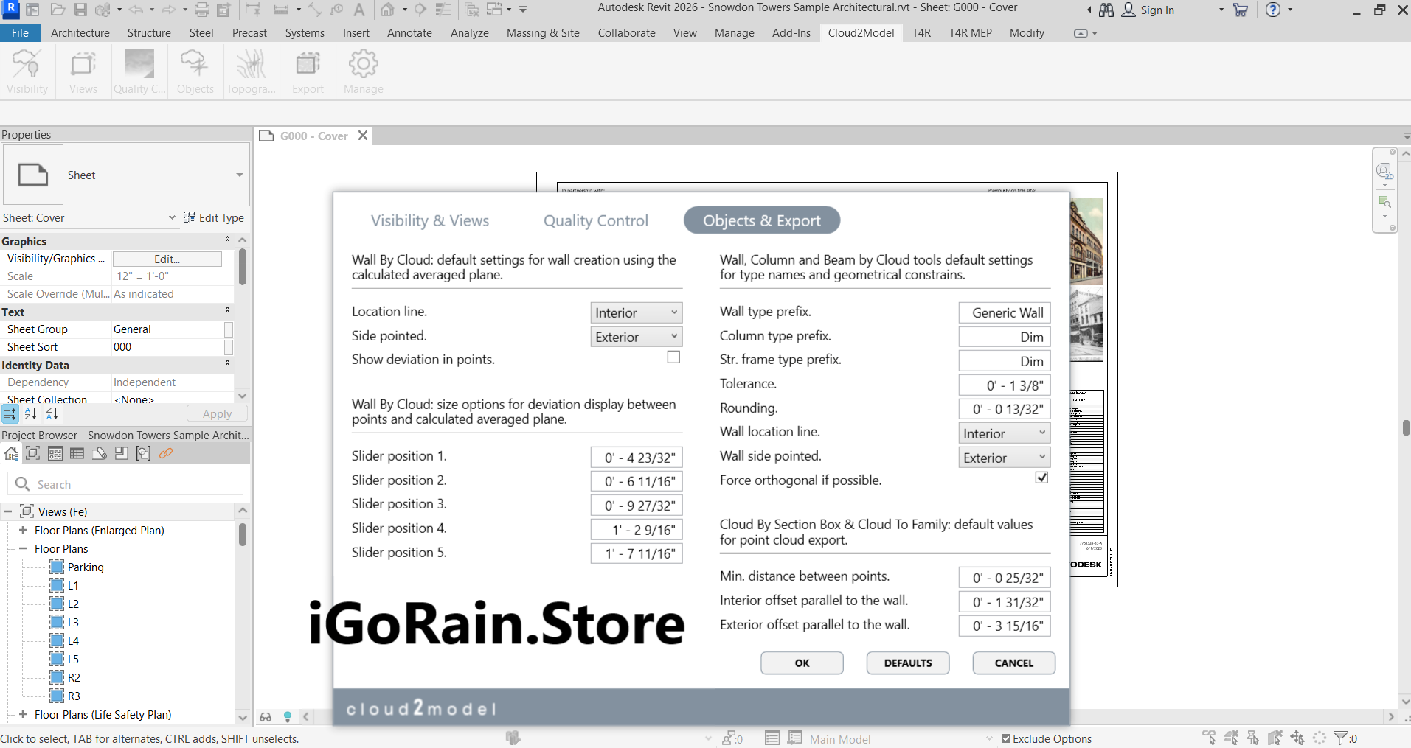Viewport: 1411px width, 748px height.
Task: Switch to the Quality Control tab
Action: pos(595,220)
